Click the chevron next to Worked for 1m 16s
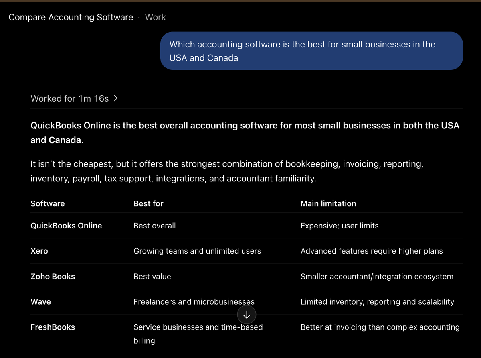481x358 pixels. click(115, 98)
